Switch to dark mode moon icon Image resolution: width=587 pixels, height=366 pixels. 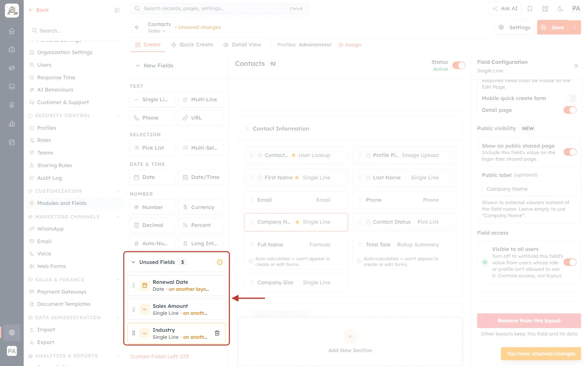tap(561, 9)
